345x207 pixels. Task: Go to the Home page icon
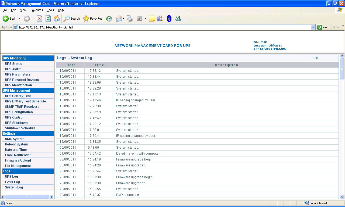click(x=57, y=19)
